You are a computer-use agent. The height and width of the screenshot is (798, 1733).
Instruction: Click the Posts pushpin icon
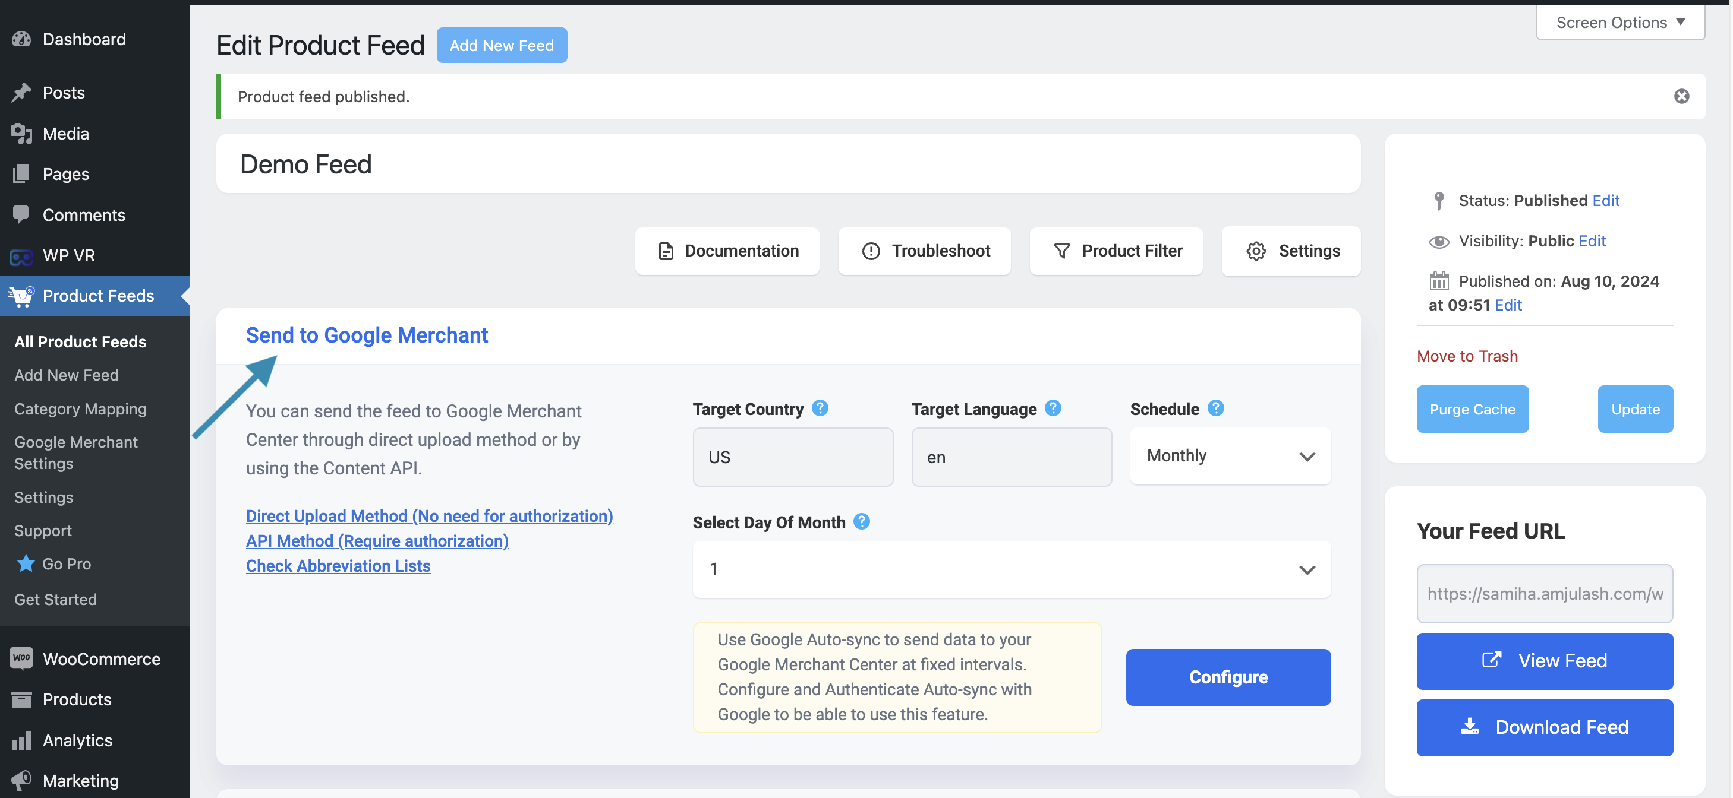(21, 92)
